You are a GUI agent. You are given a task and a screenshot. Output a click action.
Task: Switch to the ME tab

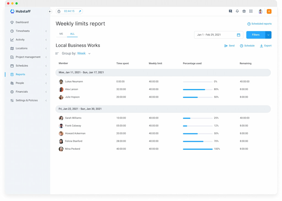(61, 34)
